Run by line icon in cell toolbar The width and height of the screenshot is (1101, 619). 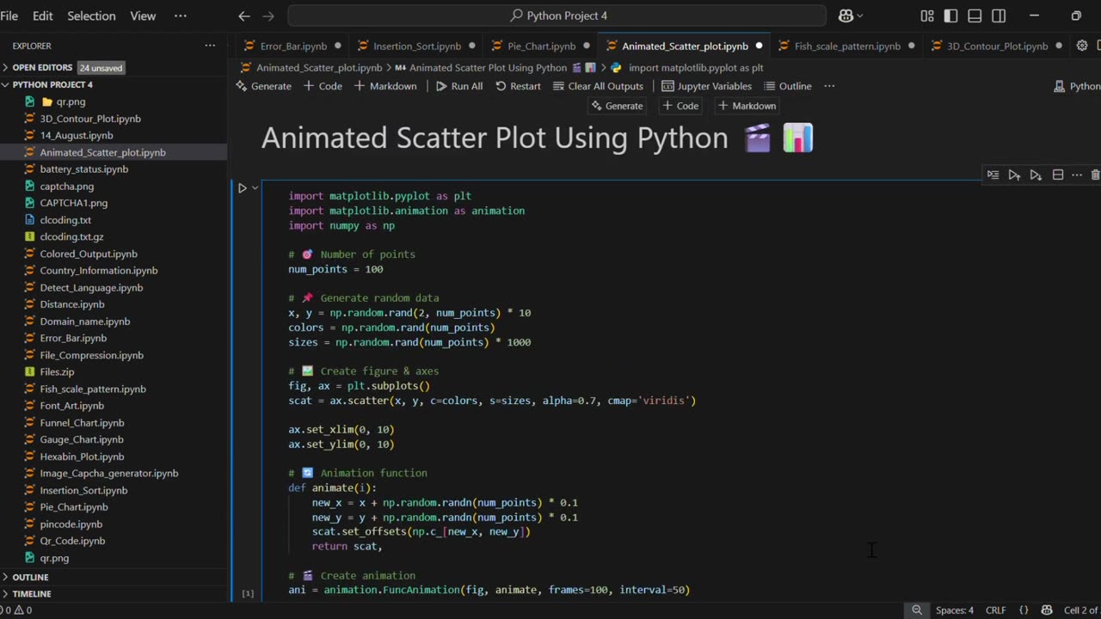(x=993, y=175)
